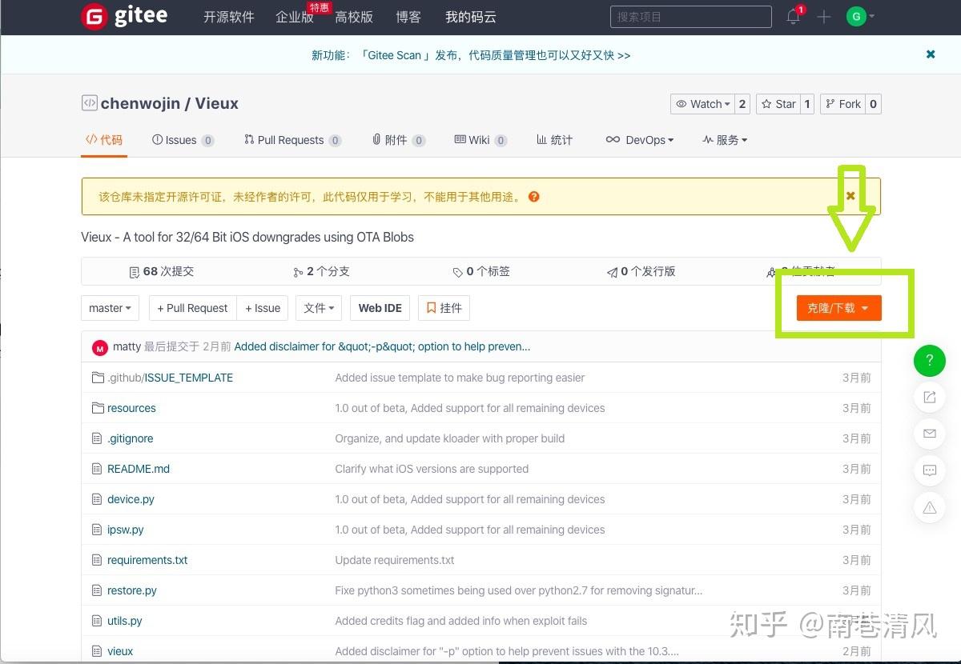Screen dimensions: 961x664
Task: View the 68 次提交 commits
Action: [x=162, y=271]
